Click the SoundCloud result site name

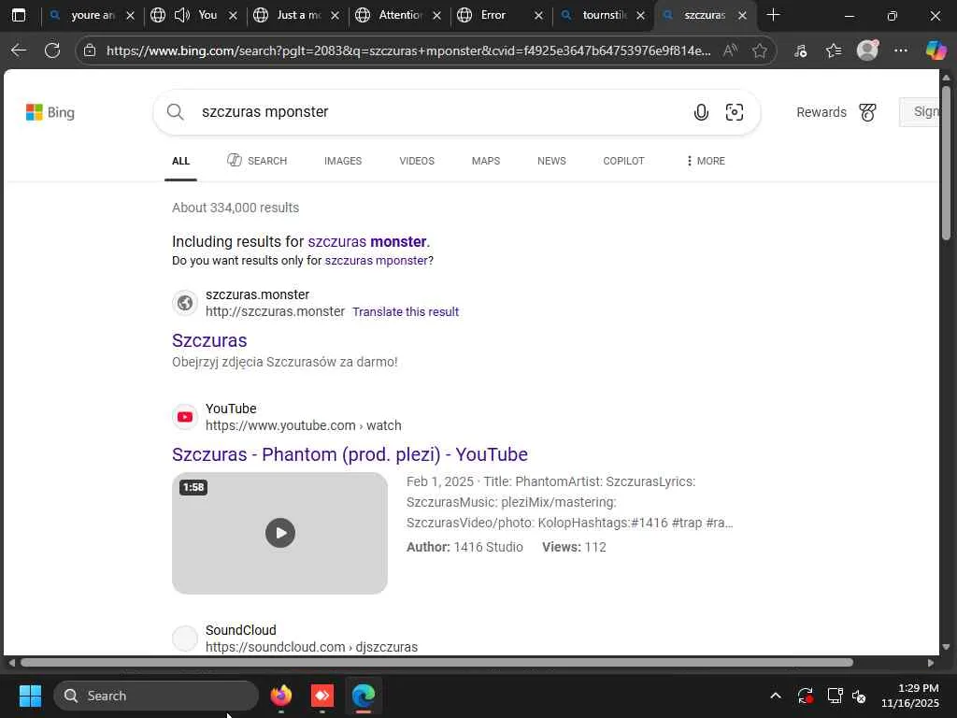click(240, 630)
